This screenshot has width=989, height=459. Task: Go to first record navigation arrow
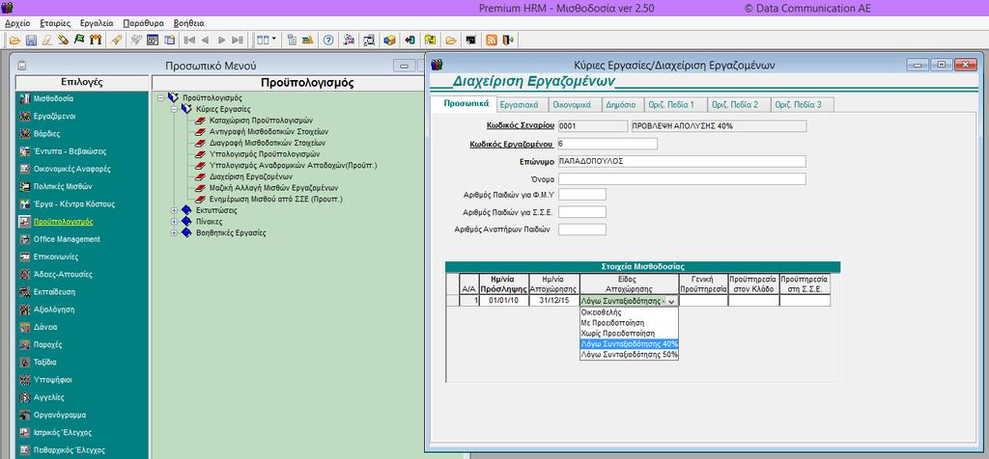190,40
